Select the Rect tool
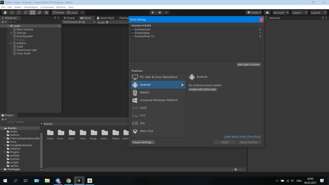Screen dimensions: 329x185 [33, 13]
